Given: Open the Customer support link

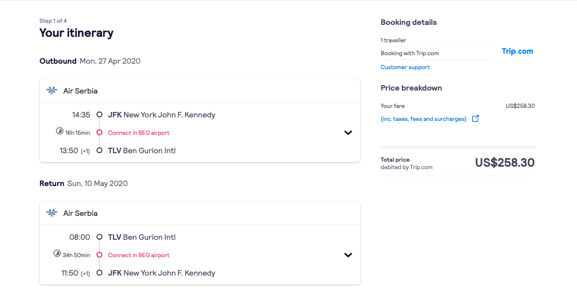Looking at the screenshot, I should pos(405,67).
